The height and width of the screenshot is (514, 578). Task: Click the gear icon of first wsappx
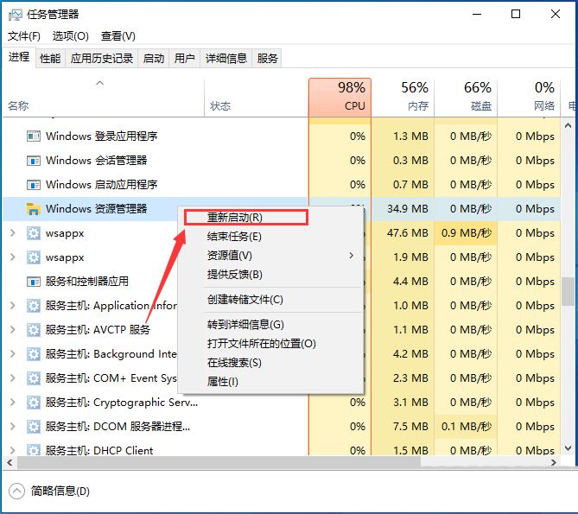(x=34, y=233)
